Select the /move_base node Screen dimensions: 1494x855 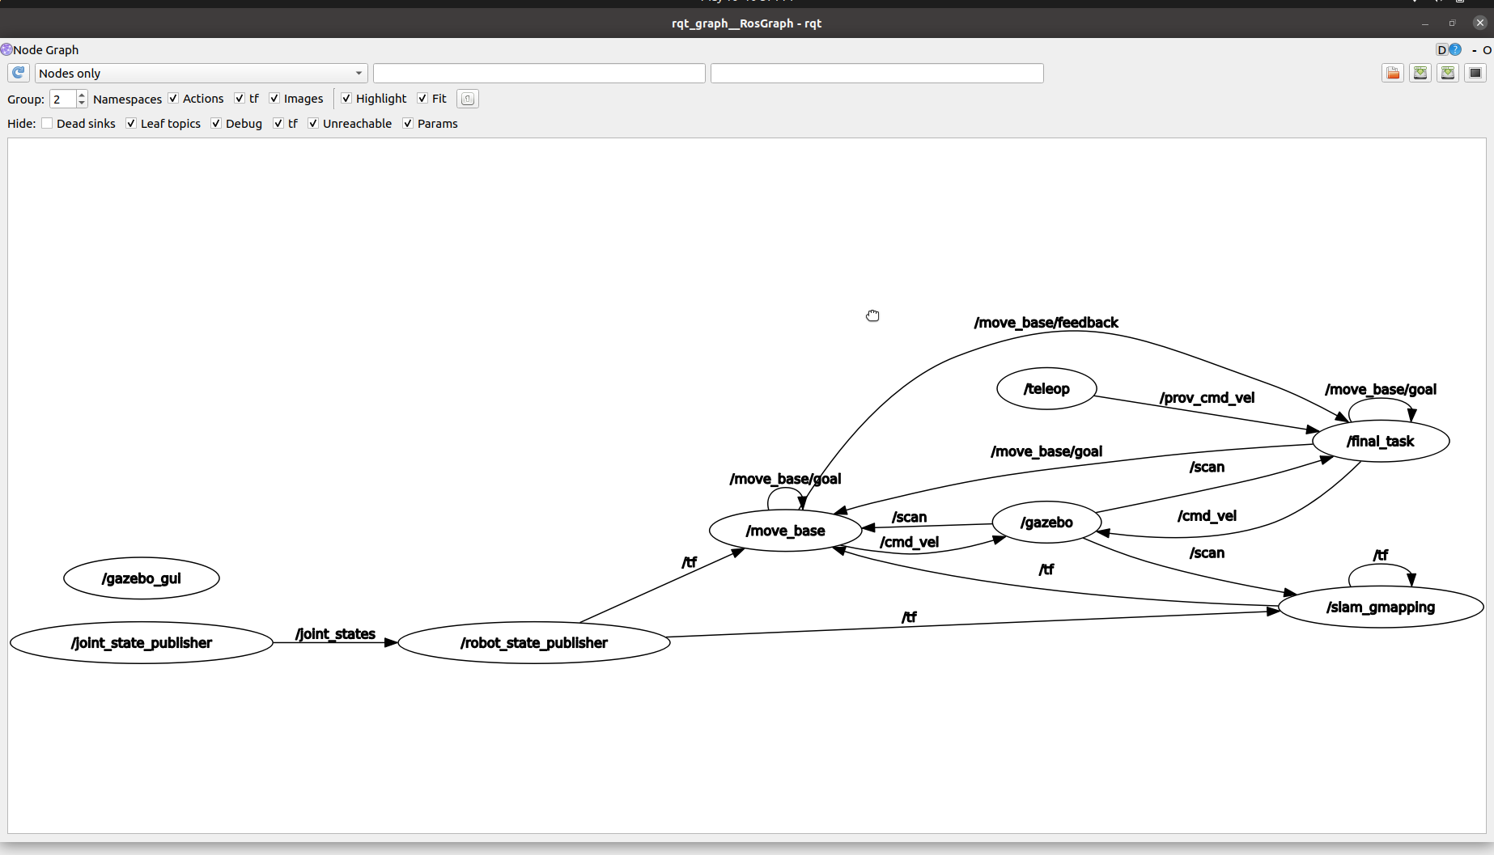(x=785, y=531)
